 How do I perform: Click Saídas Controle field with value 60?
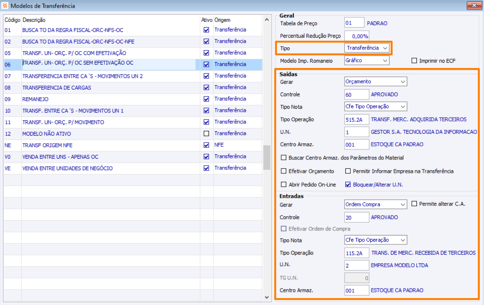pyautogui.click(x=357, y=94)
